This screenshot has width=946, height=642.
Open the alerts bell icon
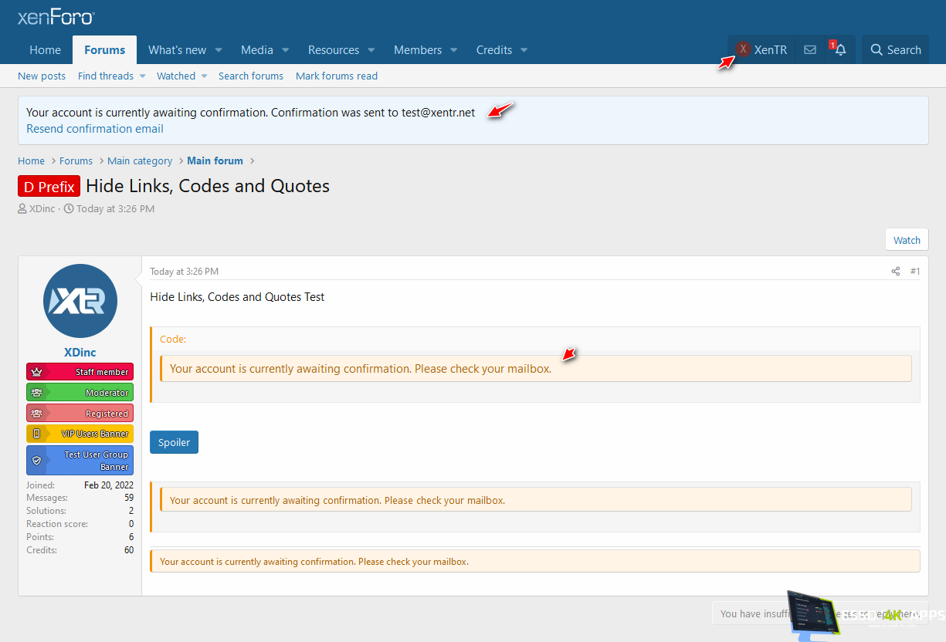click(840, 50)
